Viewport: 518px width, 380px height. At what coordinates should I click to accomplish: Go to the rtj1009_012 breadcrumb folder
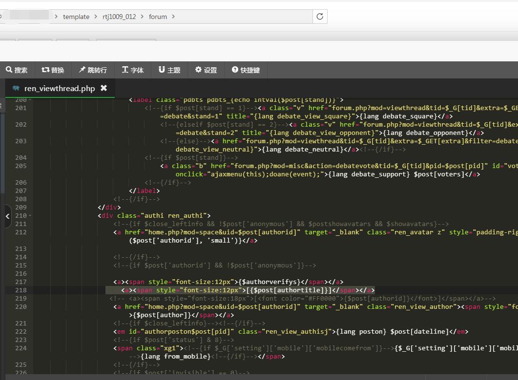(x=119, y=17)
